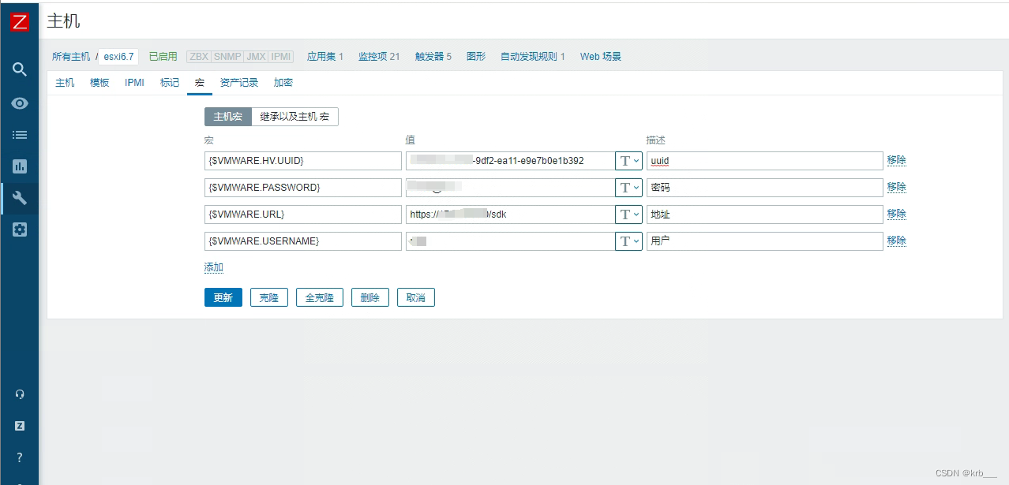
Task: Open 监控项 21 link
Action: coord(379,57)
